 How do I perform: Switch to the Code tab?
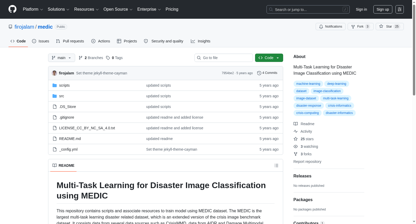pyautogui.click(x=18, y=41)
